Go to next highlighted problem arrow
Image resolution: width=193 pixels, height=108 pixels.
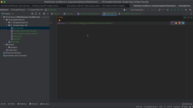[x=191, y=17]
